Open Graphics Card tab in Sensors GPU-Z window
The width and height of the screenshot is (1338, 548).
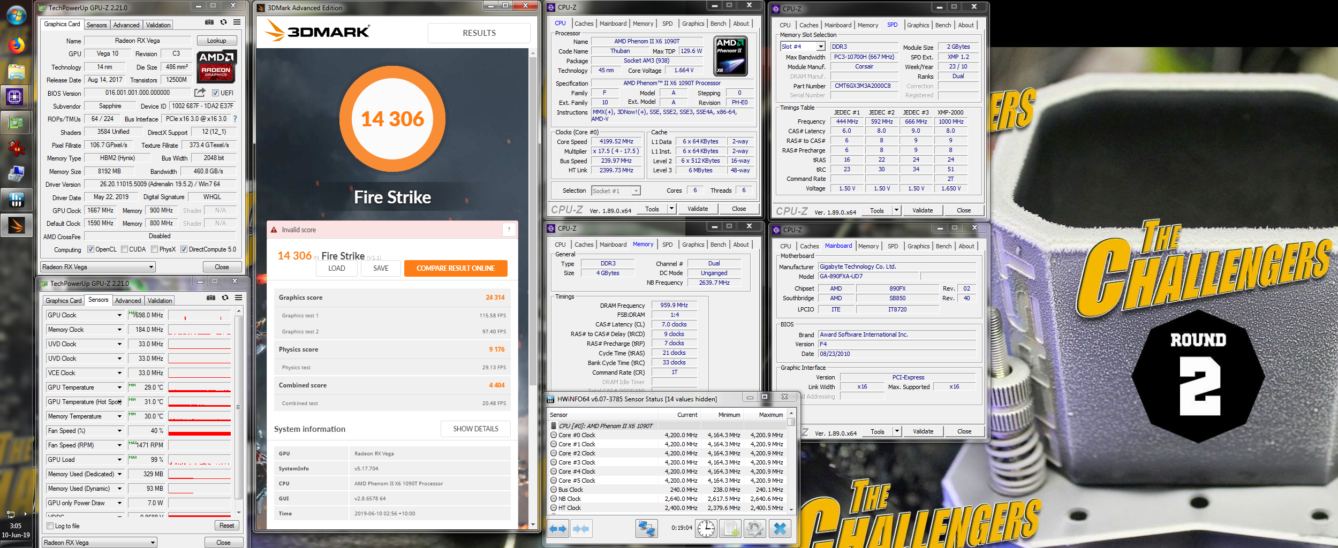pyautogui.click(x=64, y=301)
